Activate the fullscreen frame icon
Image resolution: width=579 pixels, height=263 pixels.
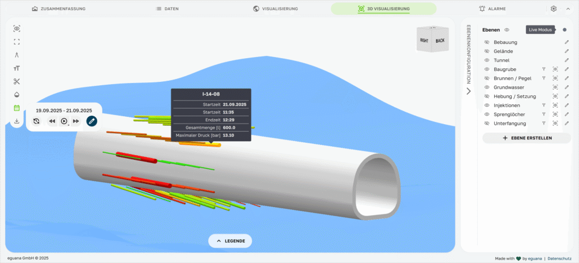pos(16,42)
